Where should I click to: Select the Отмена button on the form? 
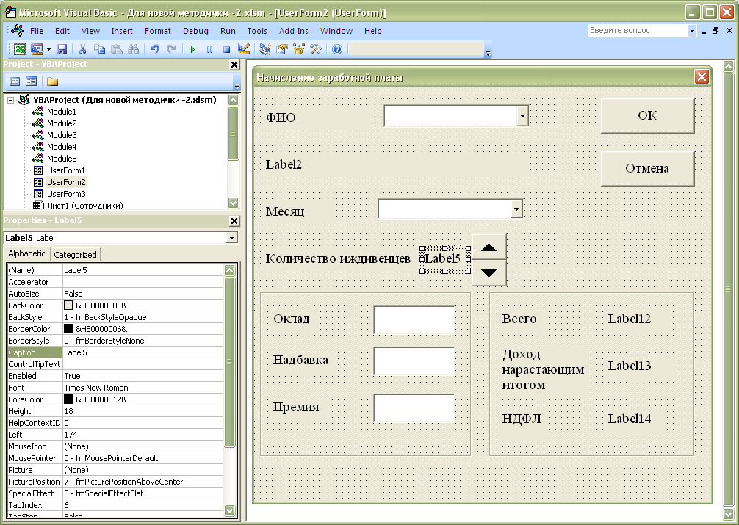tap(646, 168)
